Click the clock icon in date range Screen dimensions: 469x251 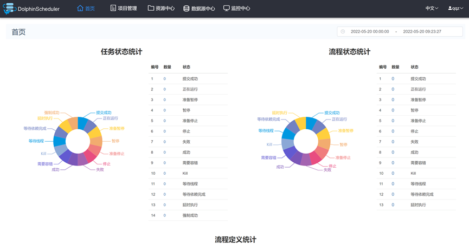pos(343,31)
